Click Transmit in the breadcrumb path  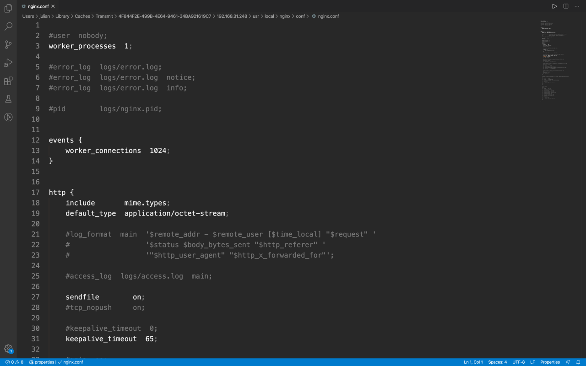[104, 16]
